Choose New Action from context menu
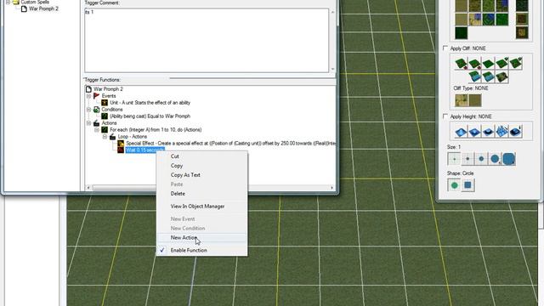 click(x=184, y=238)
